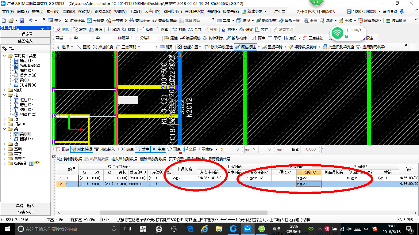Open the 文件(F) menu

[8, 12]
